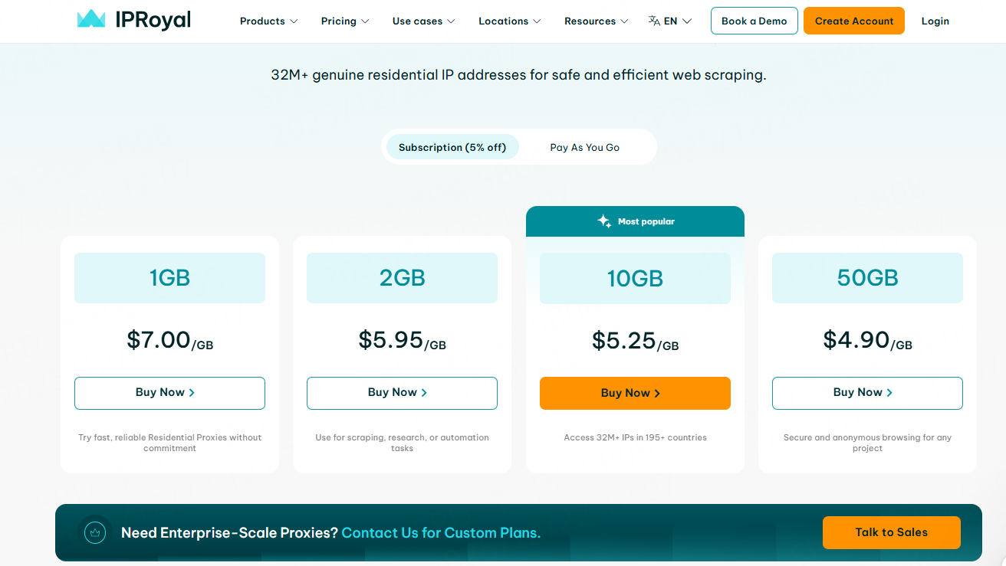Expand the Use cases menu
This screenshot has width=1006, height=566.
click(x=423, y=21)
